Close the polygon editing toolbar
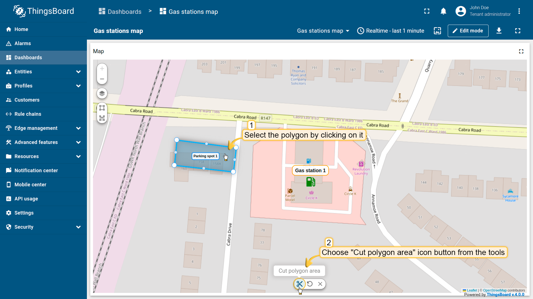533x299 pixels. 320,284
